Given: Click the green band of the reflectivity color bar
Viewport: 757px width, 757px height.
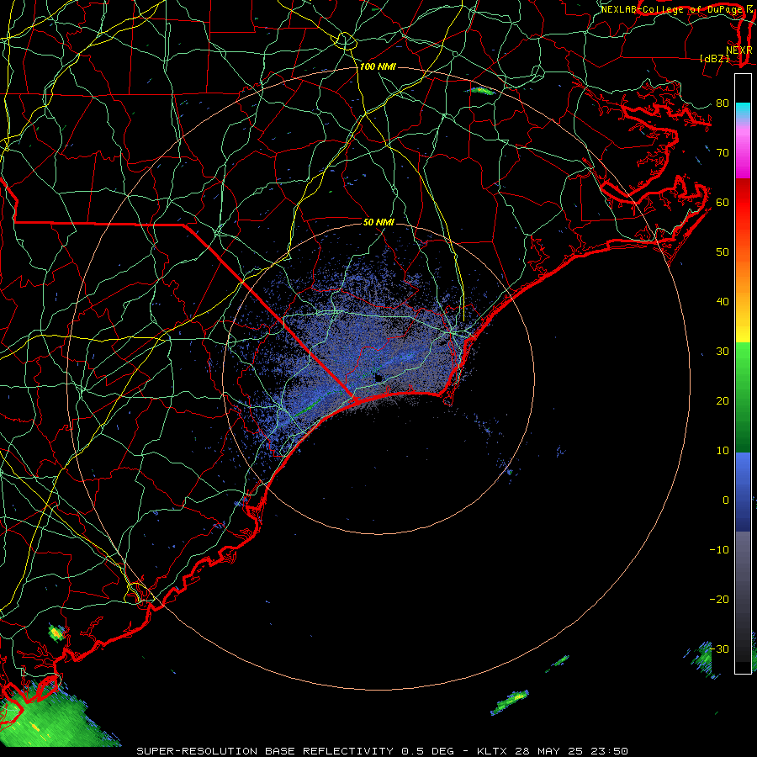Looking at the screenshot, I should tap(743, 397).
